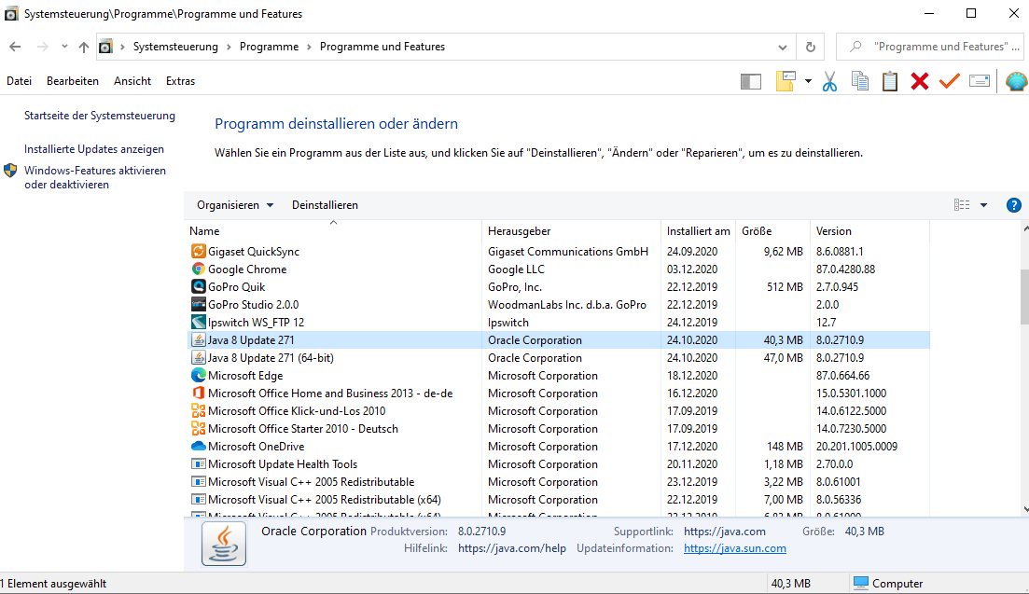
Task: Click the copy documents icon
Action: [x=859, y=82]
